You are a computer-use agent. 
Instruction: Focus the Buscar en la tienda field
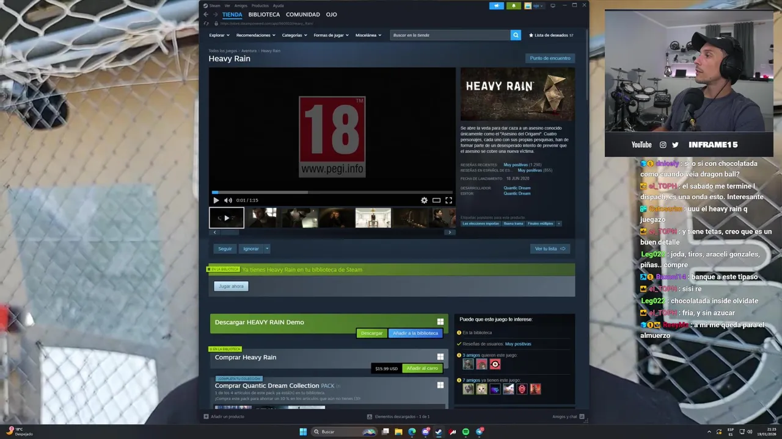point(450,35)
